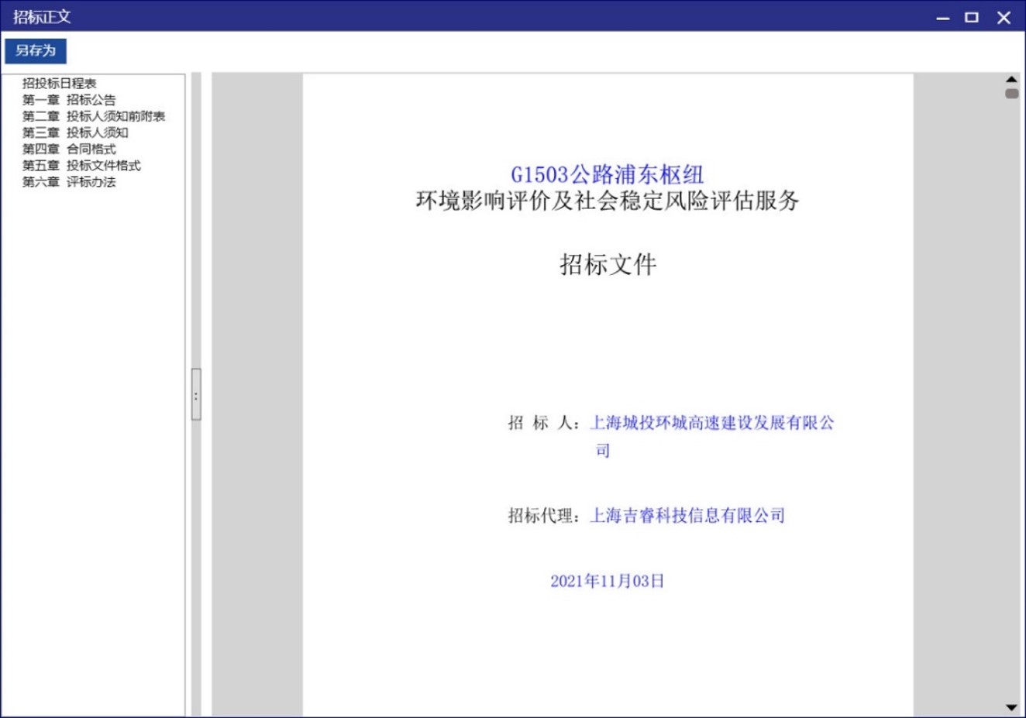
Task: Click 上海城投环城高速建设发展有限公 tenderer name
Action: click(712, 423)
